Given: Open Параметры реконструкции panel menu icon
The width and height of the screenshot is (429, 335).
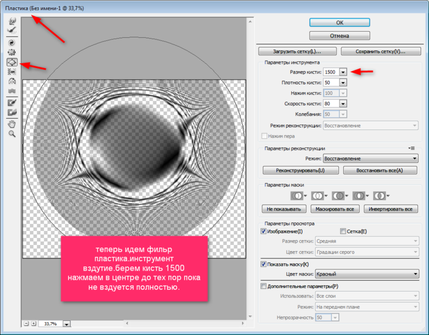Looking at the screenshot, I should coord(411,148).
